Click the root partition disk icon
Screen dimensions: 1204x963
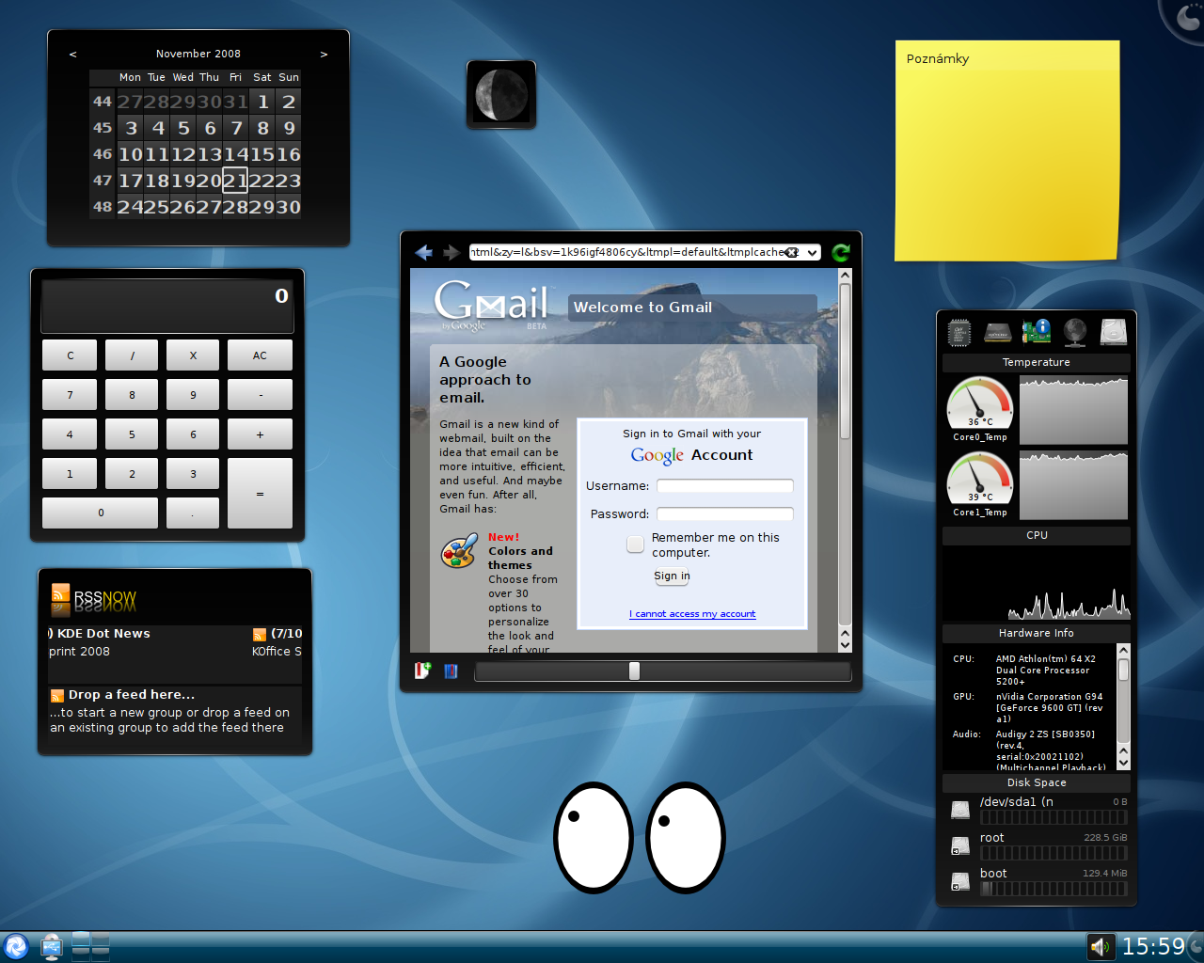click(x=960, y=845)
